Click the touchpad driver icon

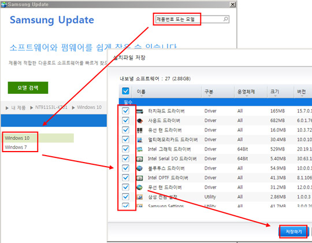[140, 111]
